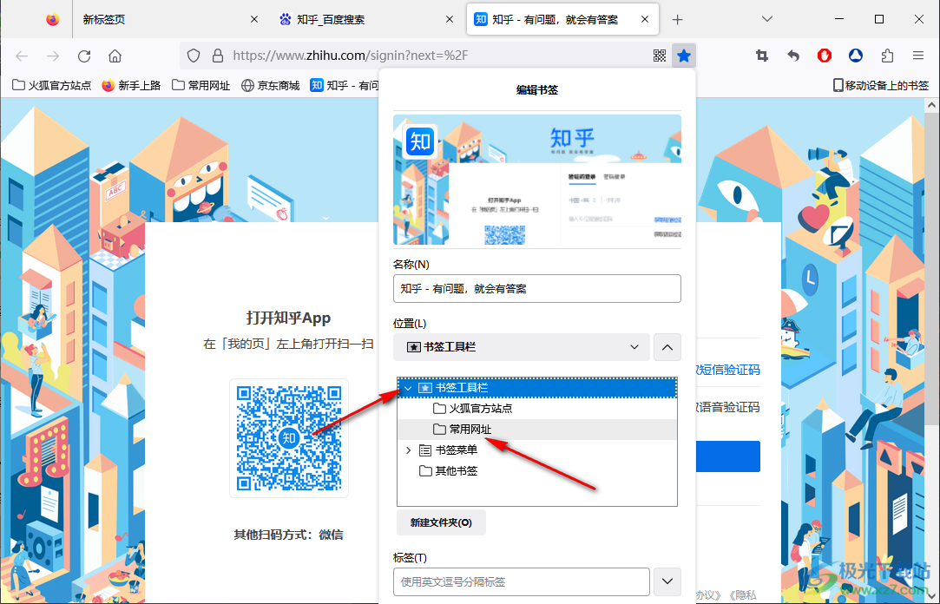The width and height of the screenshot is (940, 604).
Task: Open the 火狐官方站点 bookmark folder
Action: [x=52, y=86]
